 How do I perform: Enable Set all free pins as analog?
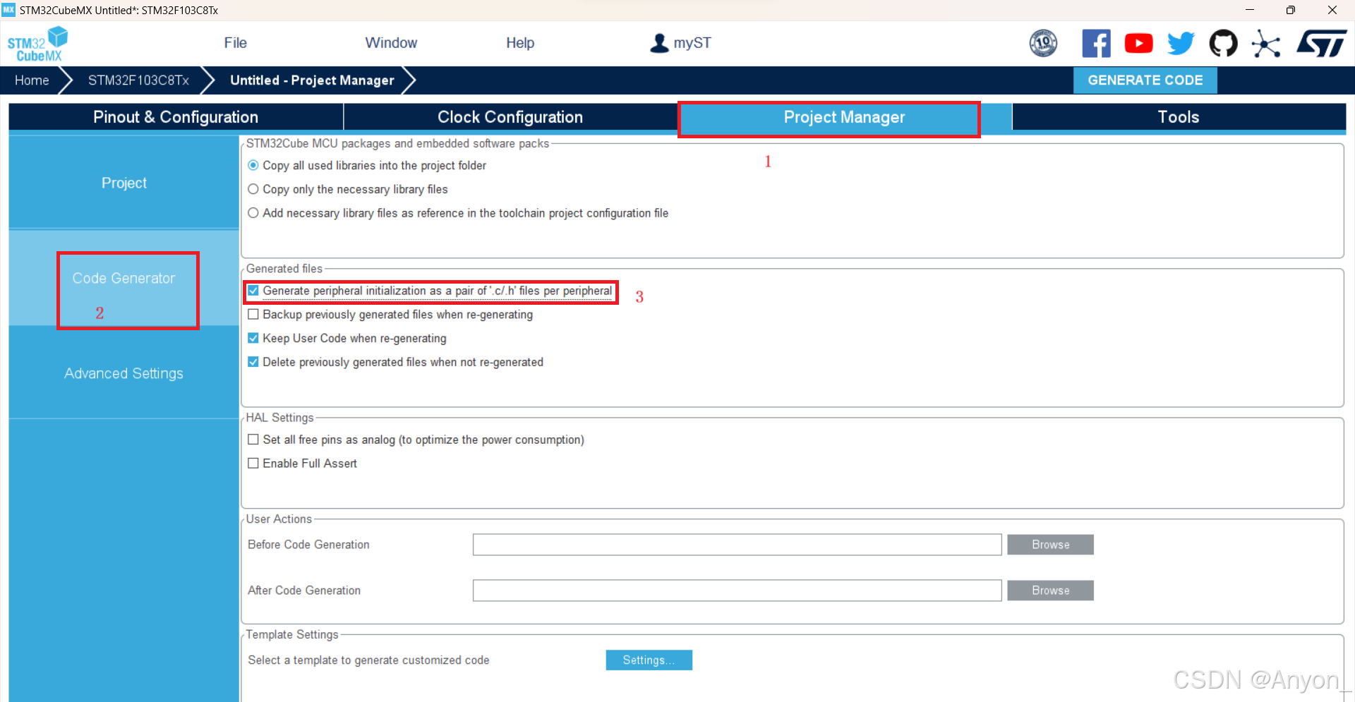(253, 440)
